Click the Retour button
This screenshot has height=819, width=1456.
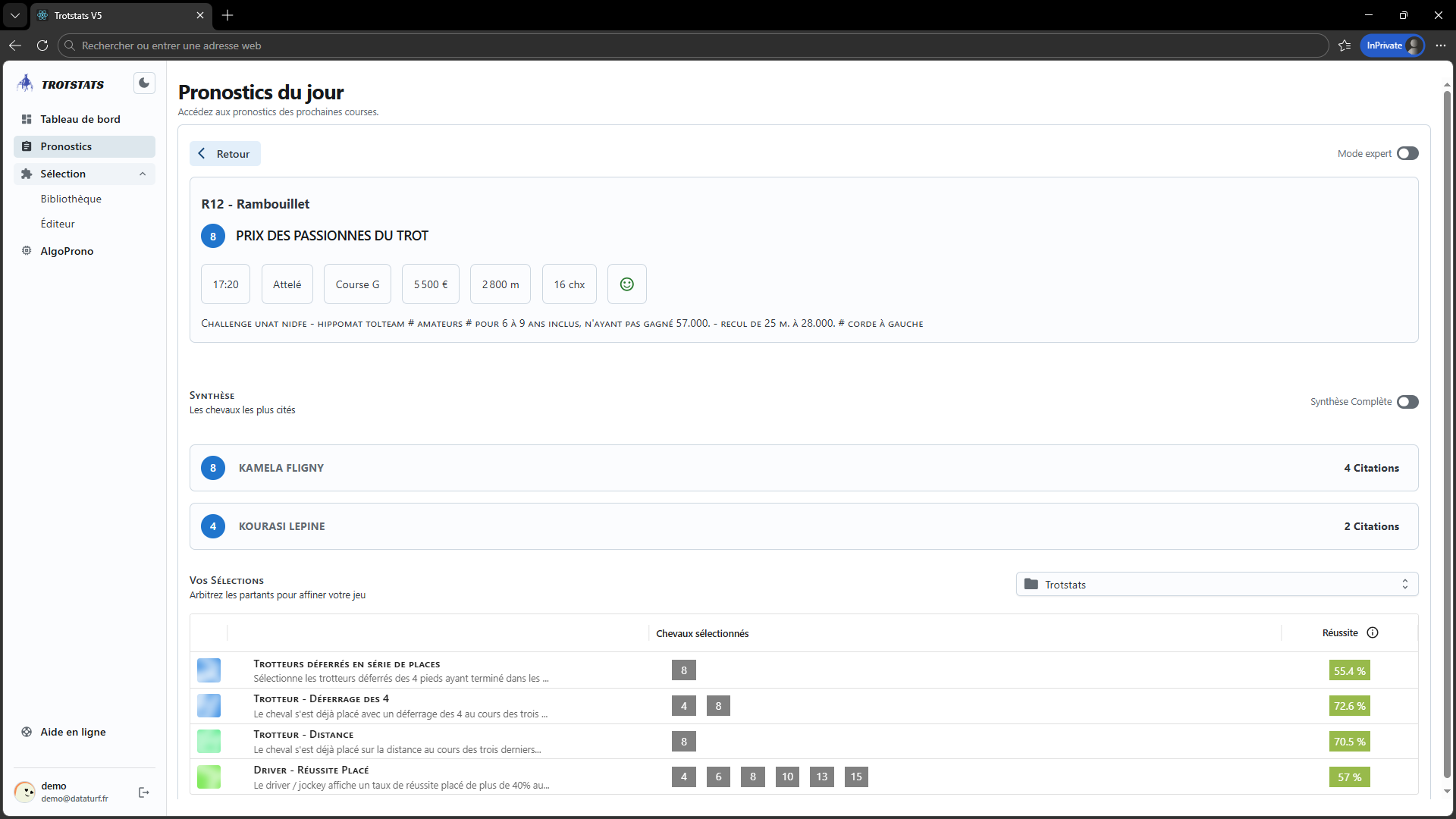click(x=224, y=154)
